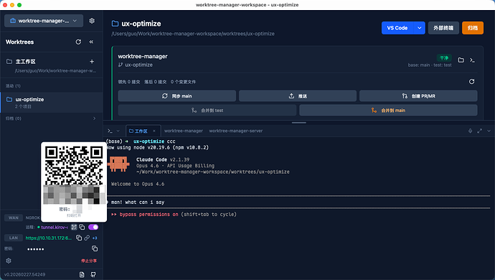Open the GitHub icon in footer
This screenshot has width=495, height=280.
[x=93, y=275]
